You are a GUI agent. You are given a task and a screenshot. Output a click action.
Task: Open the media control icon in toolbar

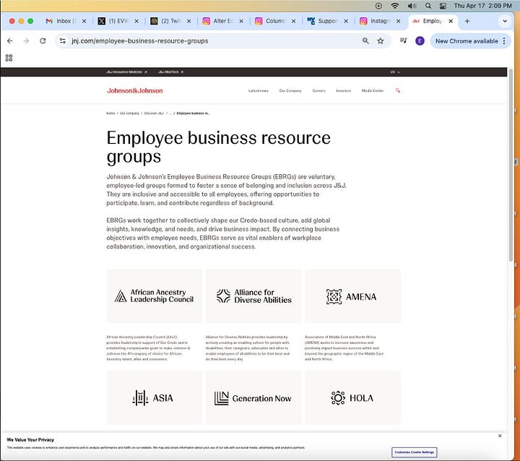[x=403, y=40]
